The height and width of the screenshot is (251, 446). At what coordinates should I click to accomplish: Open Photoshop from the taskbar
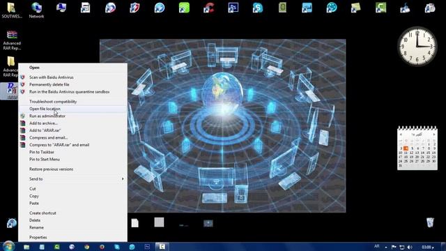[x=147, y=247]
